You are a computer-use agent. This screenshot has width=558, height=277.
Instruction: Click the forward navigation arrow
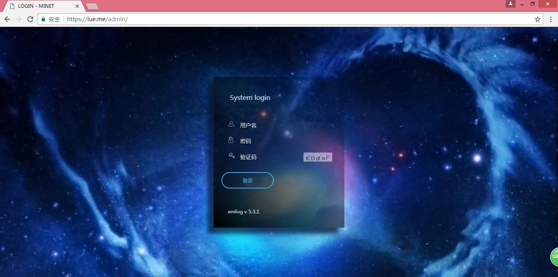click(x=18, y=19)
